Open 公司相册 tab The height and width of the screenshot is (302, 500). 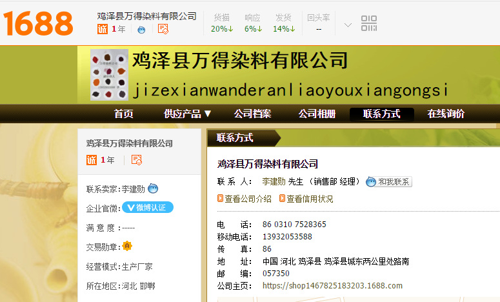point(317,114)
